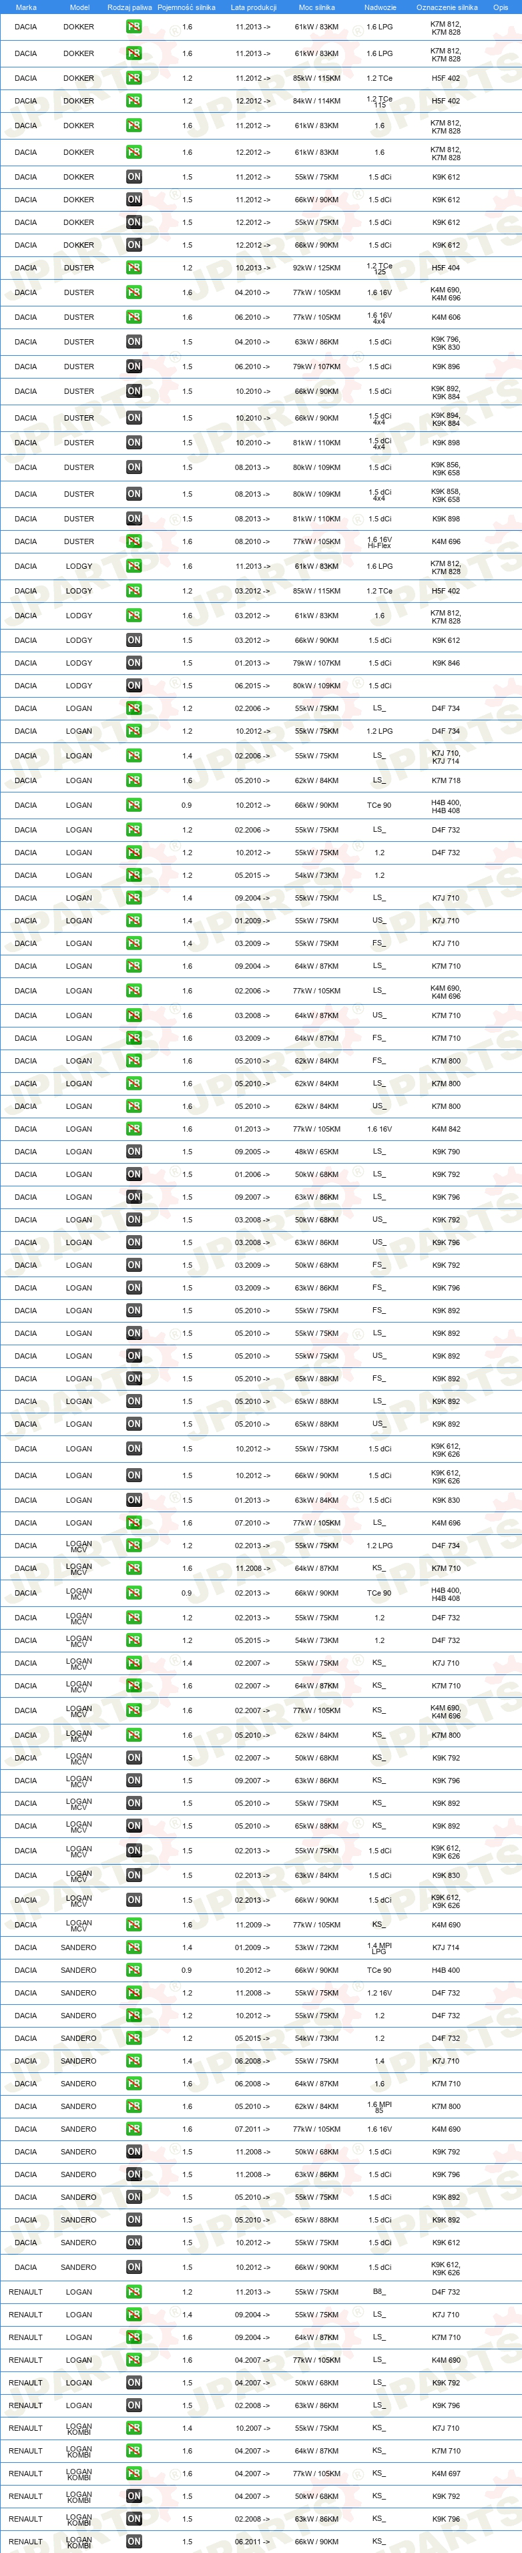Click PB icon in Logan Kombi K4M 697 row
522x2553 pixels.
134,2474
